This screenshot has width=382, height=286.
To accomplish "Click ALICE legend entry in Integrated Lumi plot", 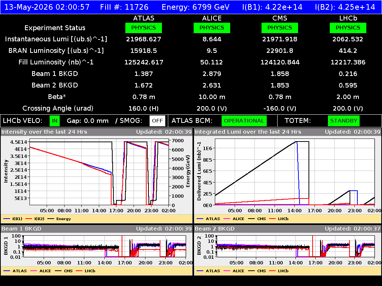I will click(x=234, y=219).
